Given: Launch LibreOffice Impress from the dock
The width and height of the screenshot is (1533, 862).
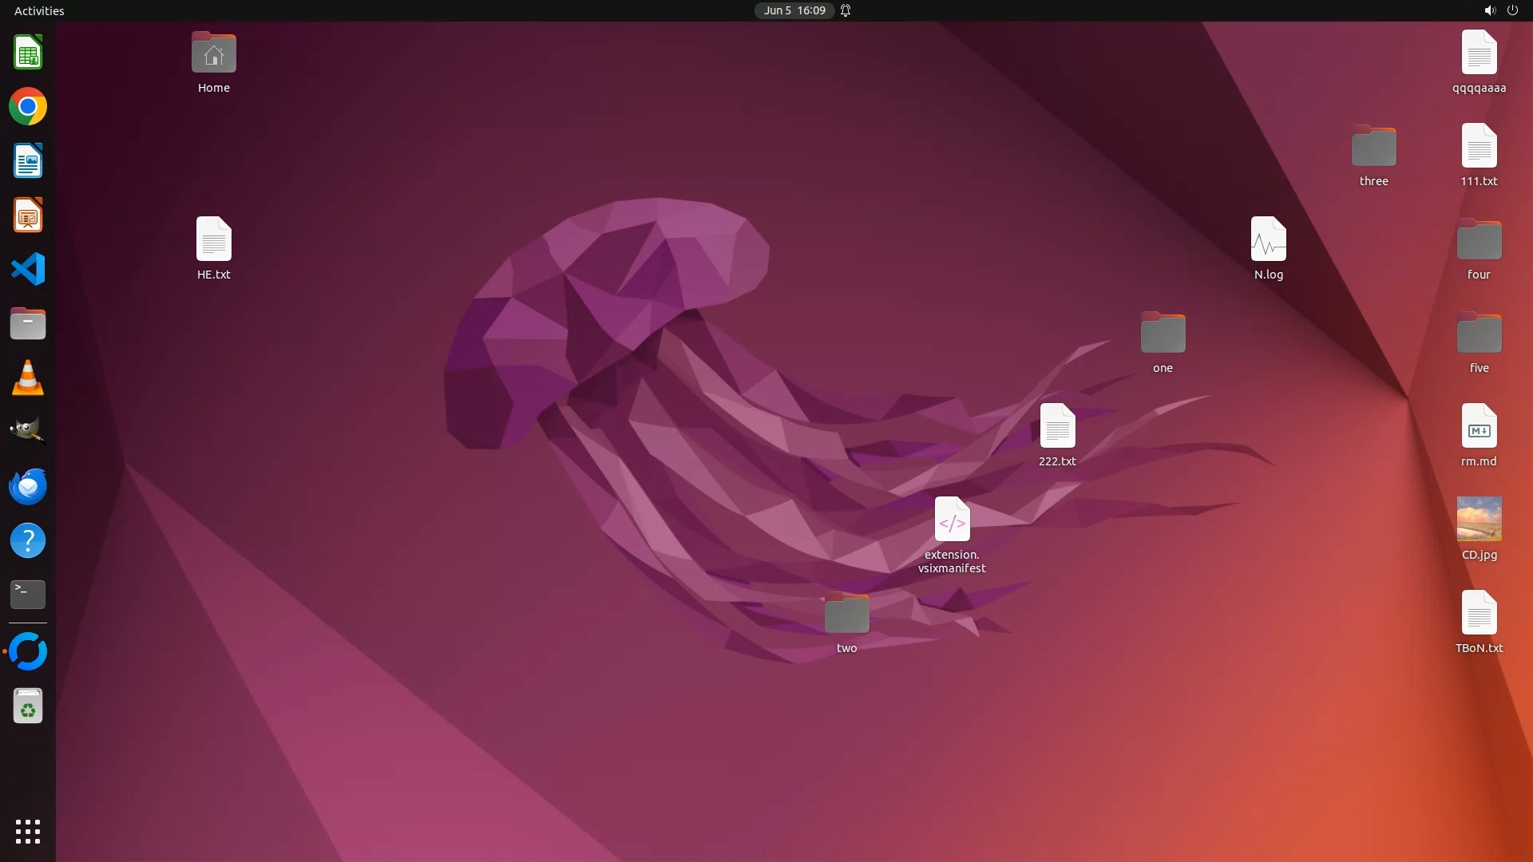Looking at the screenshot, I should pyautogui.click(x=28, y=215).
